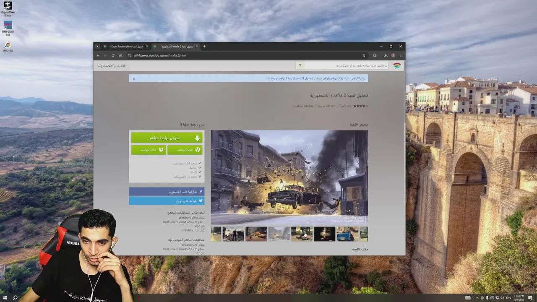Switch to the Dead Redemption tab
Screen dimensions: 537x302
tap(126, 47)
